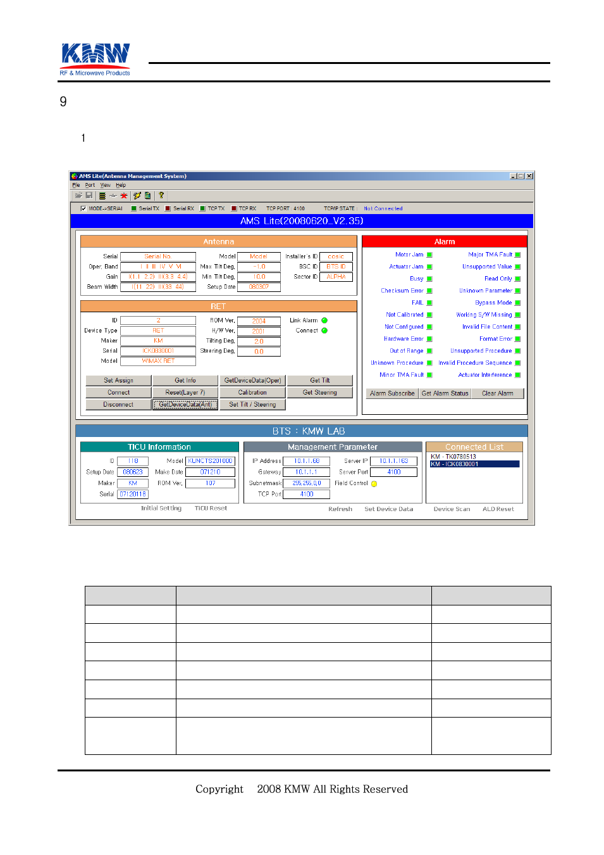Click the Tilting Deg. field in RET
This screenshot has height=855, width=604.
(x=259, y=341)
